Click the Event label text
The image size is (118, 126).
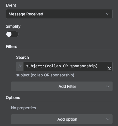(x=11, y=5)
